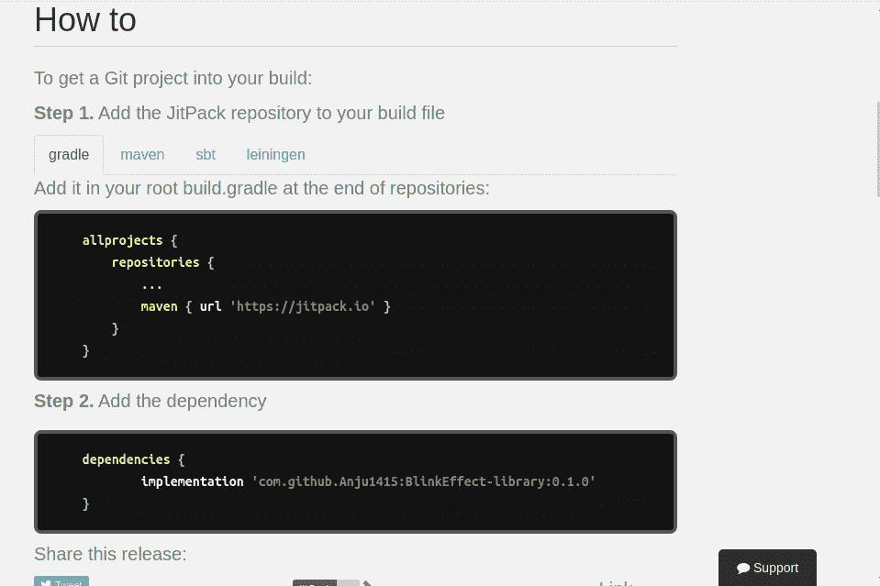Click the 'implementation' keyword in code
This screenshot has height=586, width=880.
click(192, 481)
